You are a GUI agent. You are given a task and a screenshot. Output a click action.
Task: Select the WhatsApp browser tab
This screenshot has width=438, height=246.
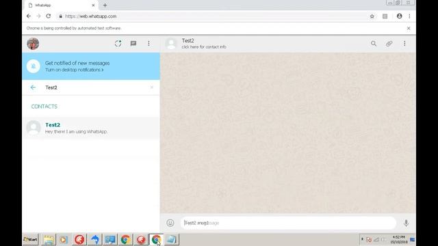61,5
